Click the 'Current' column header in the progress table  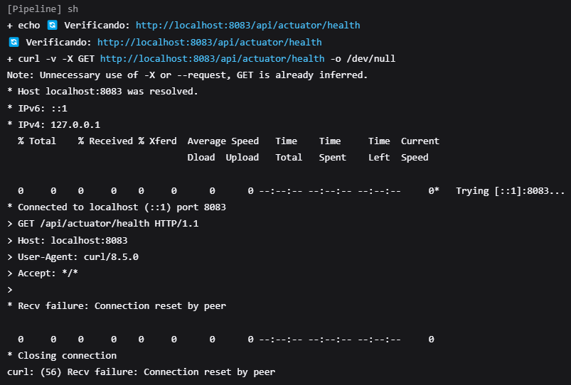420,141
